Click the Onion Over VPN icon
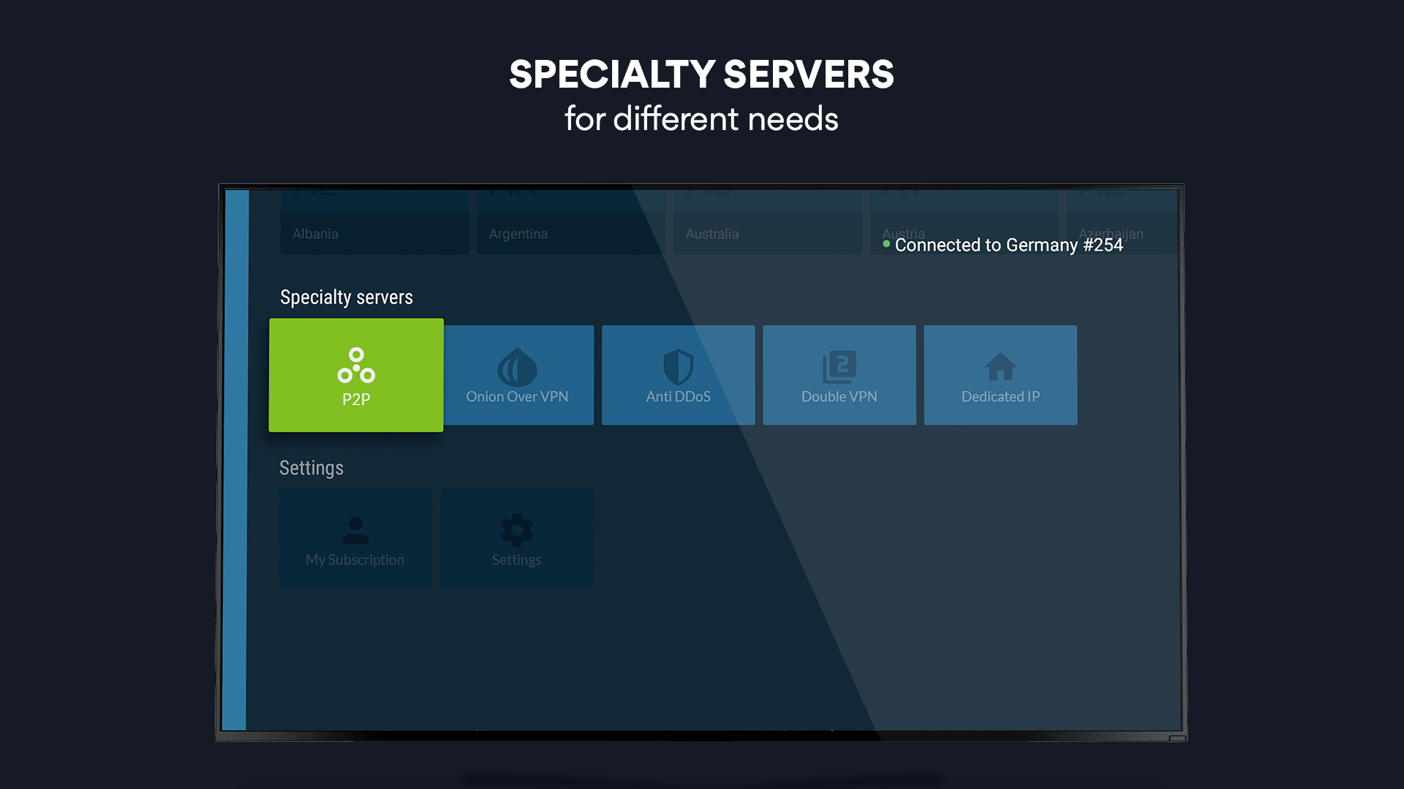The image size is (1404, 789). 517,367
